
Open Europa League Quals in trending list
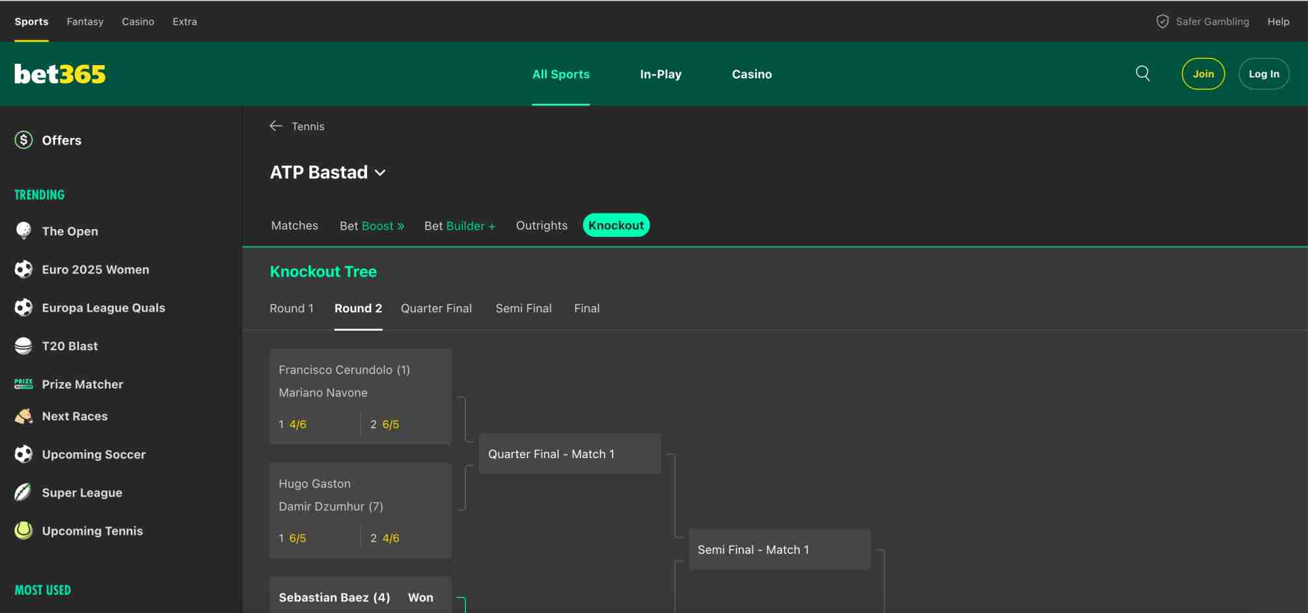click(x=103, y=308)
